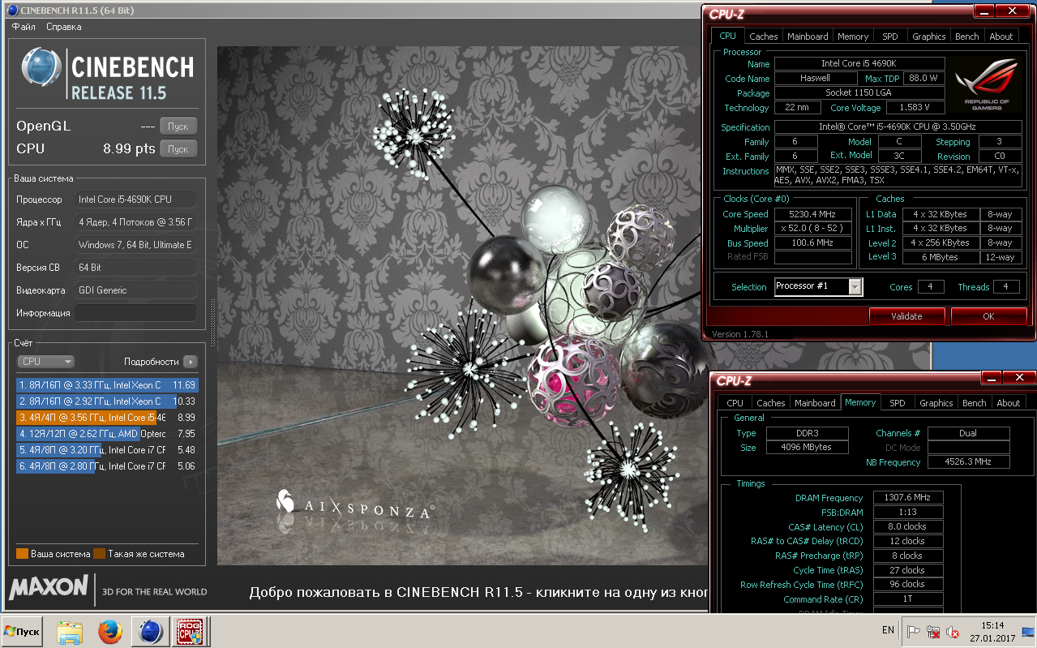Click the brown Такая же система legend swatch
Viewport: 1037px width, 648px height.
(x=99, y=554)
